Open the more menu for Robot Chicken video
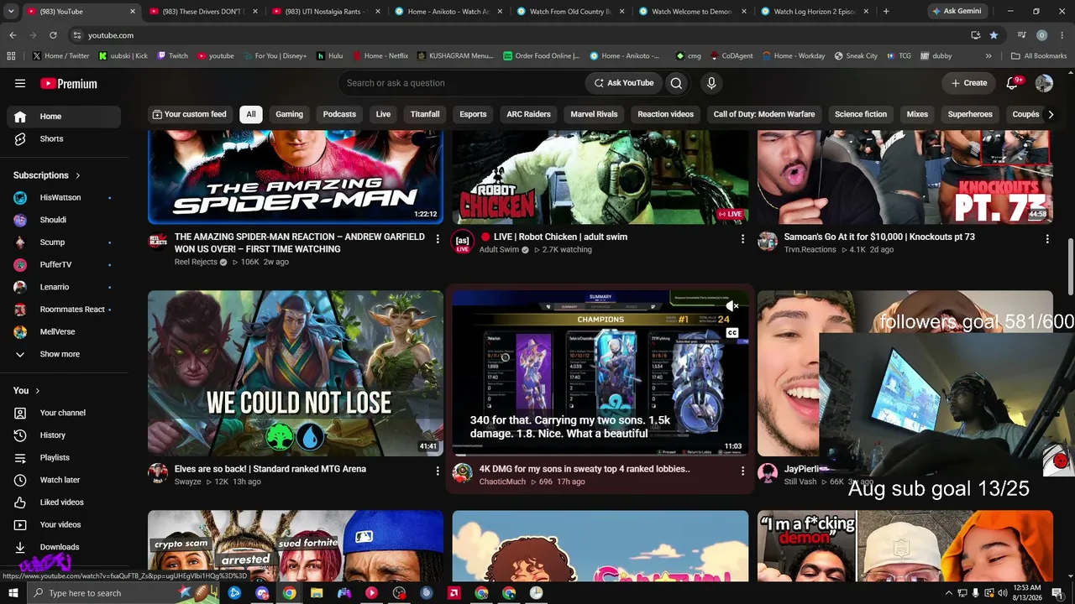1075x604 pixels. [x=742, y=239]
